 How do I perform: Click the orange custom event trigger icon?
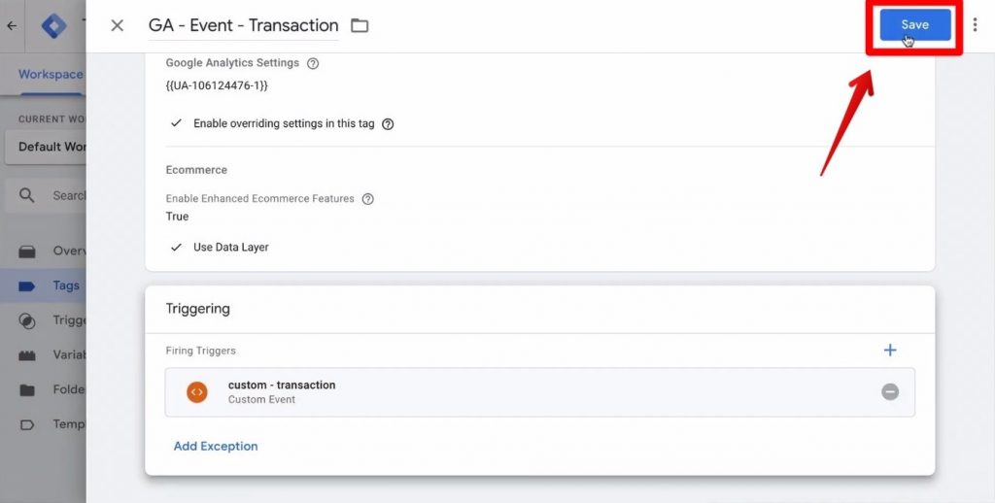click(x=197, y=392)
